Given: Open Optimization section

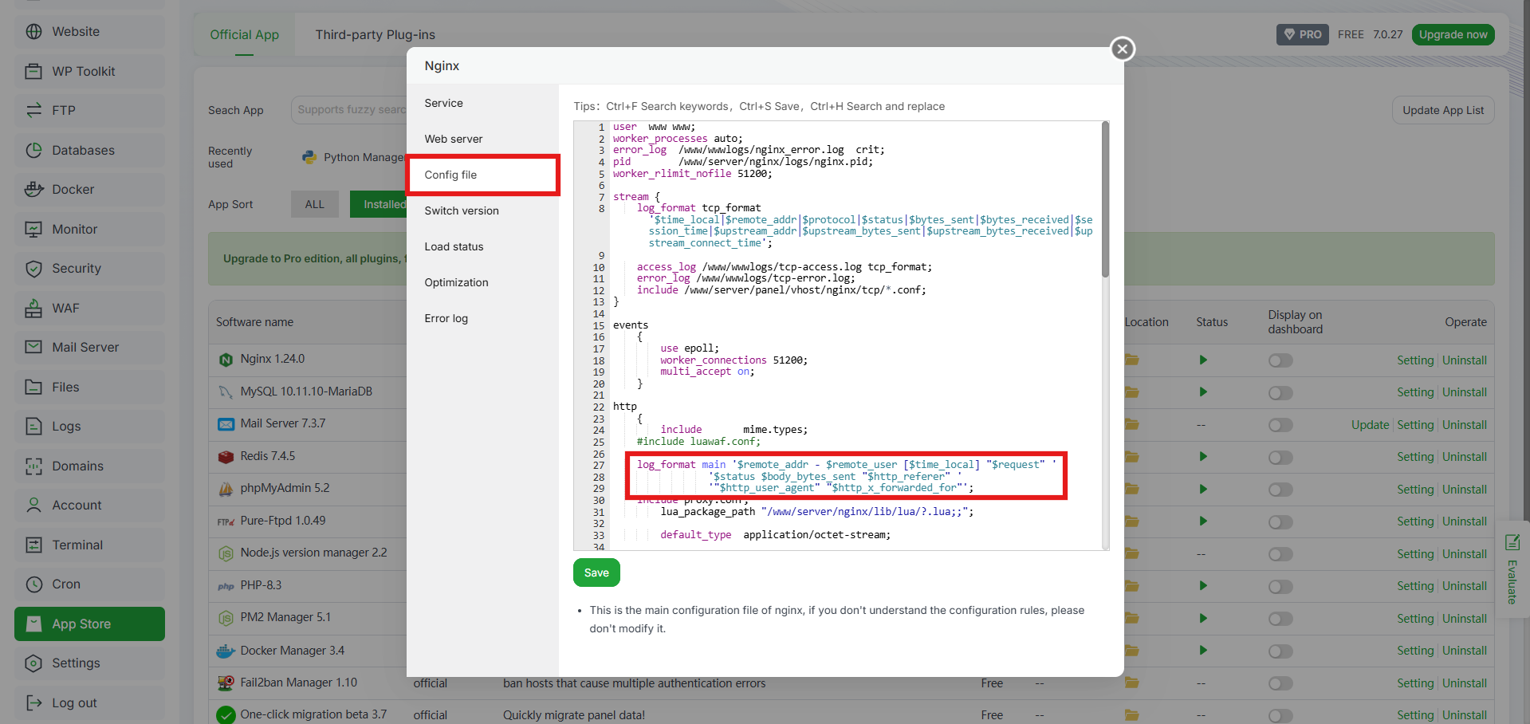Looking at the screenshot, I should pos(482,282).
